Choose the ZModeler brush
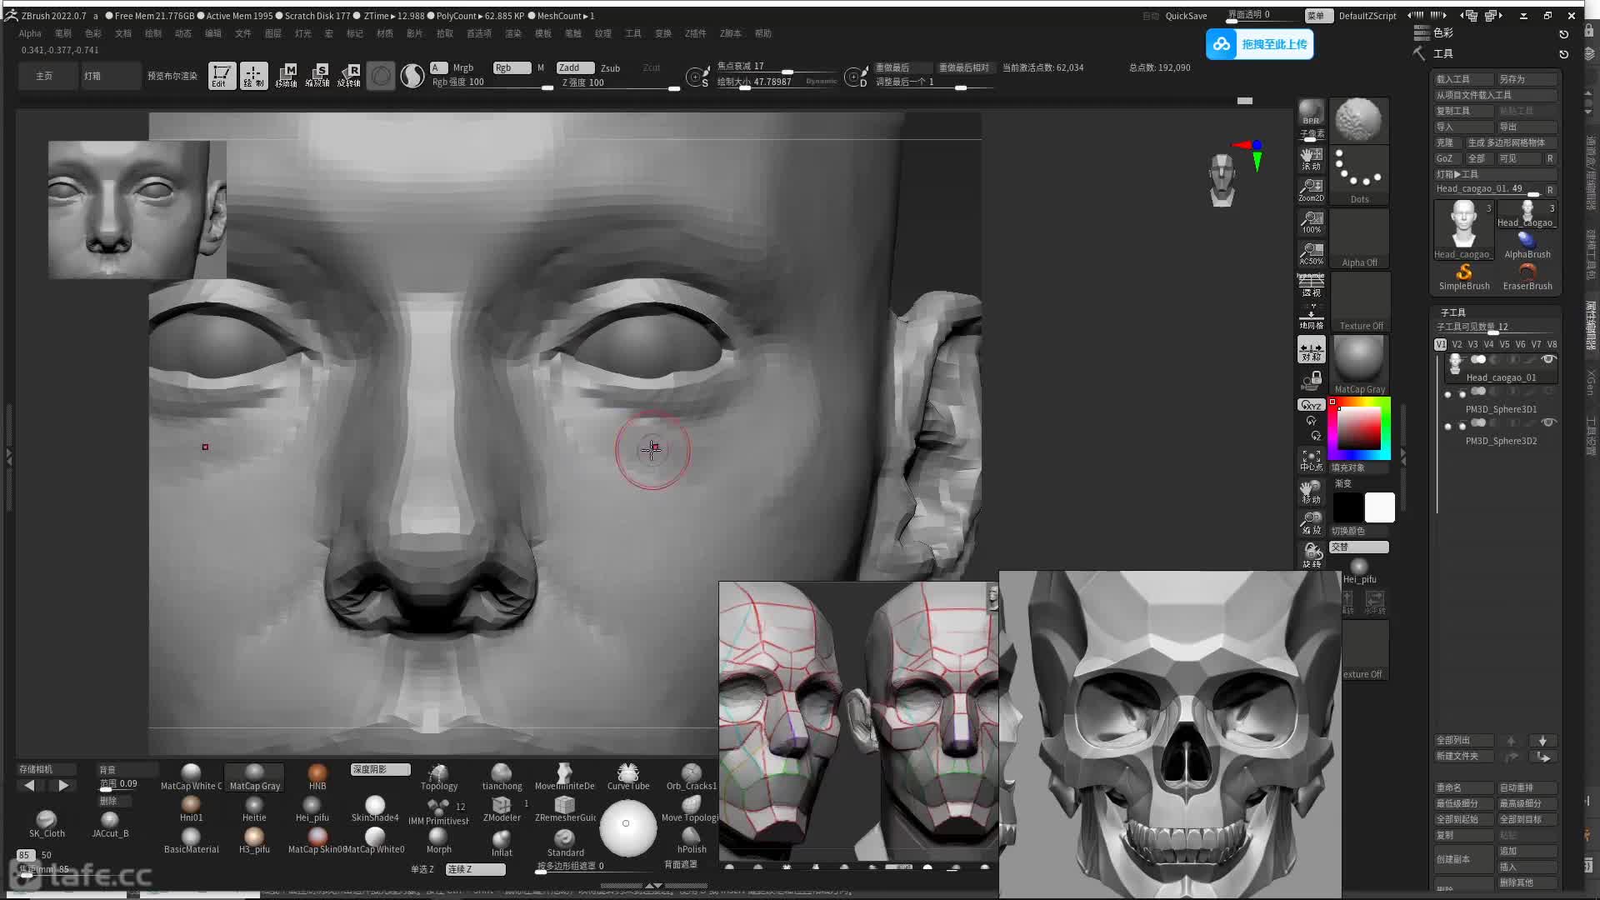 click(502, 809)
